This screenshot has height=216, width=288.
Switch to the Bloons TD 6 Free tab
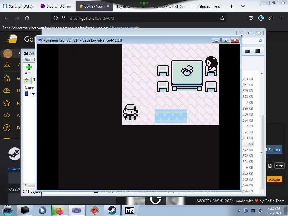(x=56, y=6)
